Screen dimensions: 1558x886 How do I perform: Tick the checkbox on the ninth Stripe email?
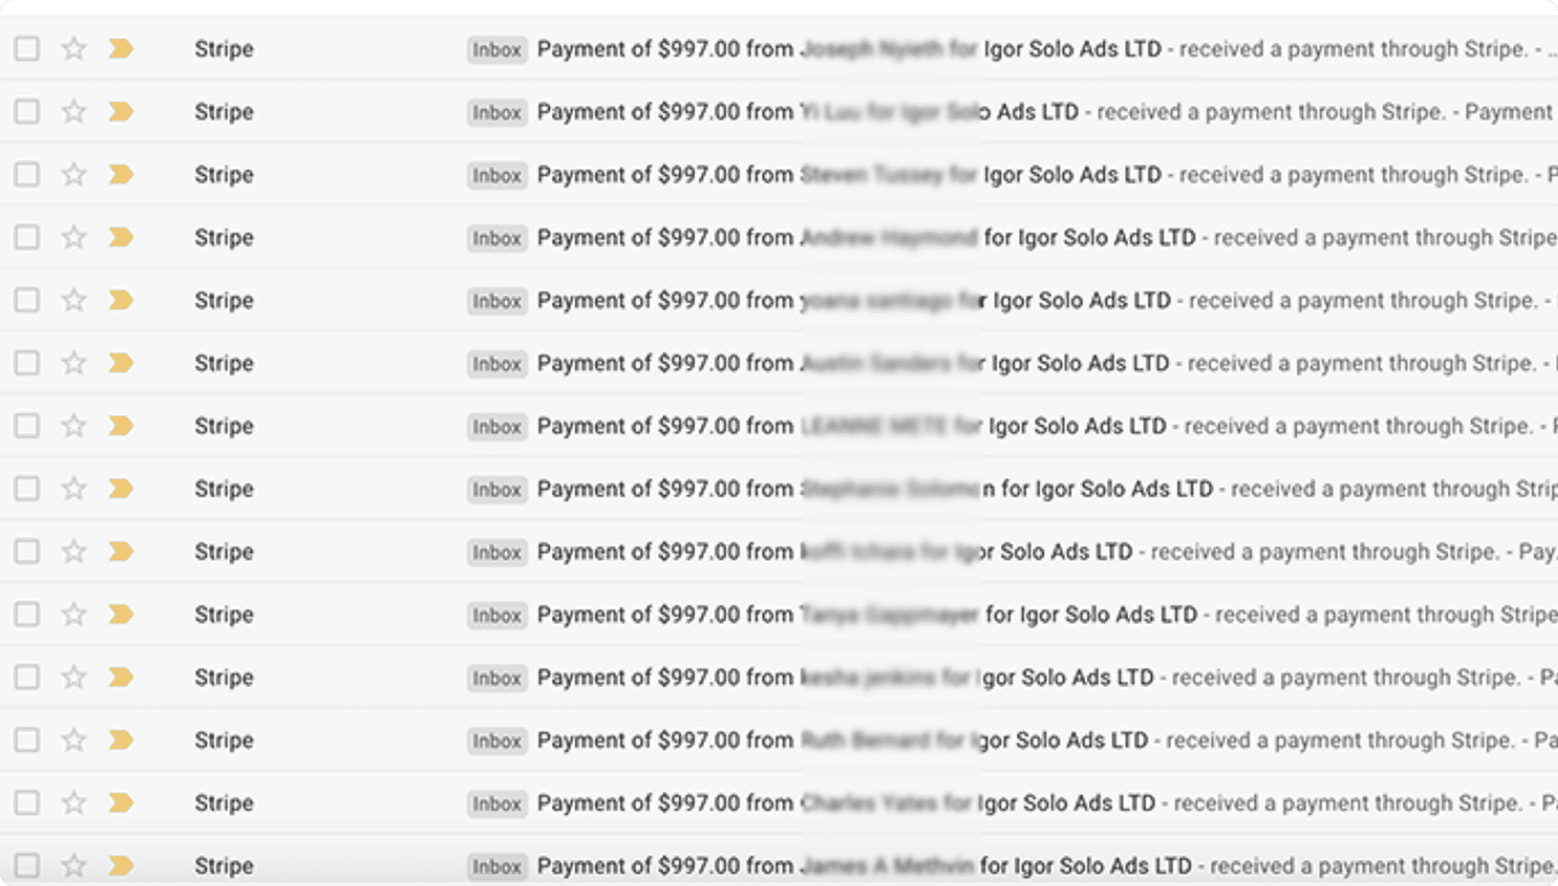[27, 552]
